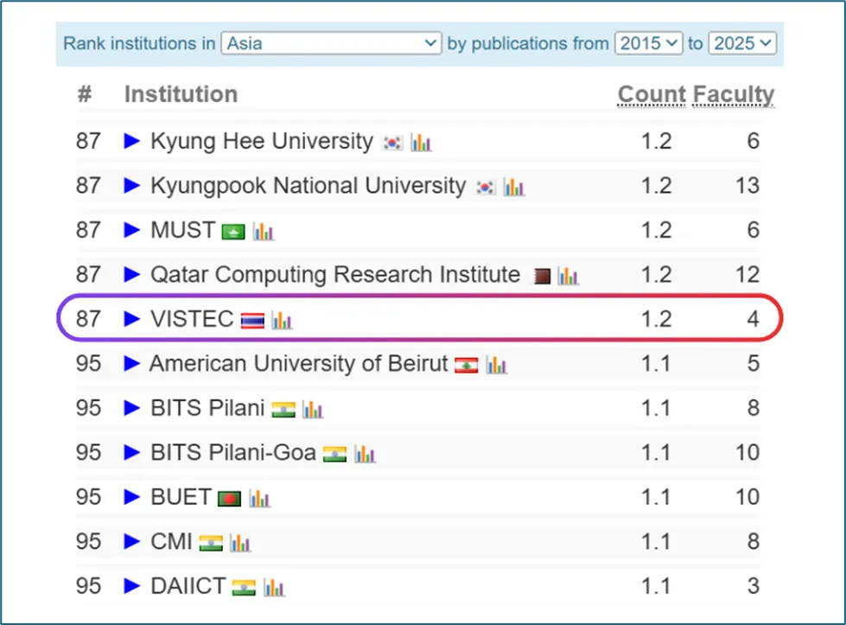This screenshot has height=625, width=846.
Task: Click the South Korea flag beside Kyung Hee University
Action: point(393,143)
